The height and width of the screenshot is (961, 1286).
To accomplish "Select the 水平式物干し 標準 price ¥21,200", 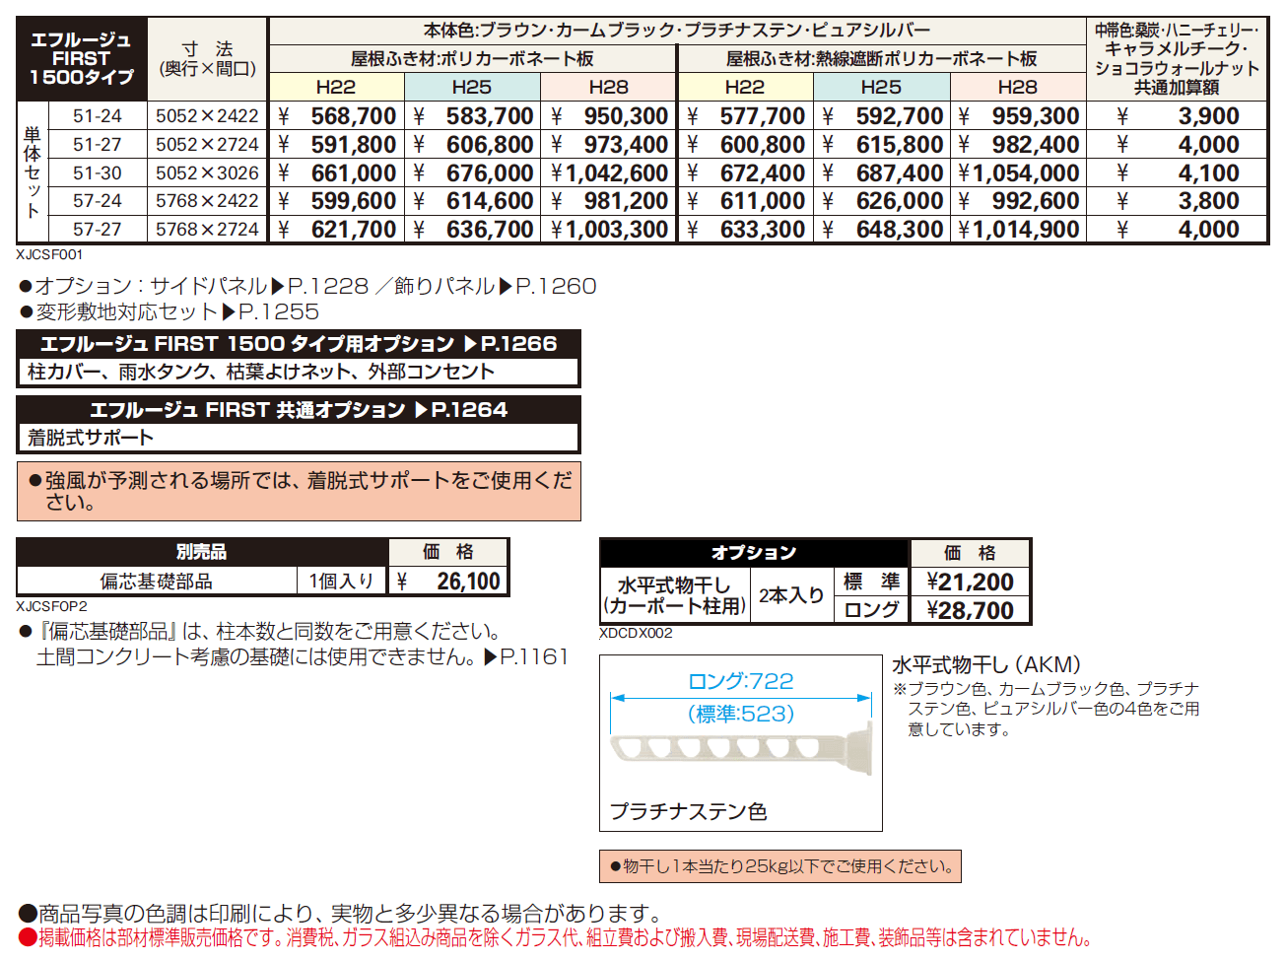I will tap(970, 581).
